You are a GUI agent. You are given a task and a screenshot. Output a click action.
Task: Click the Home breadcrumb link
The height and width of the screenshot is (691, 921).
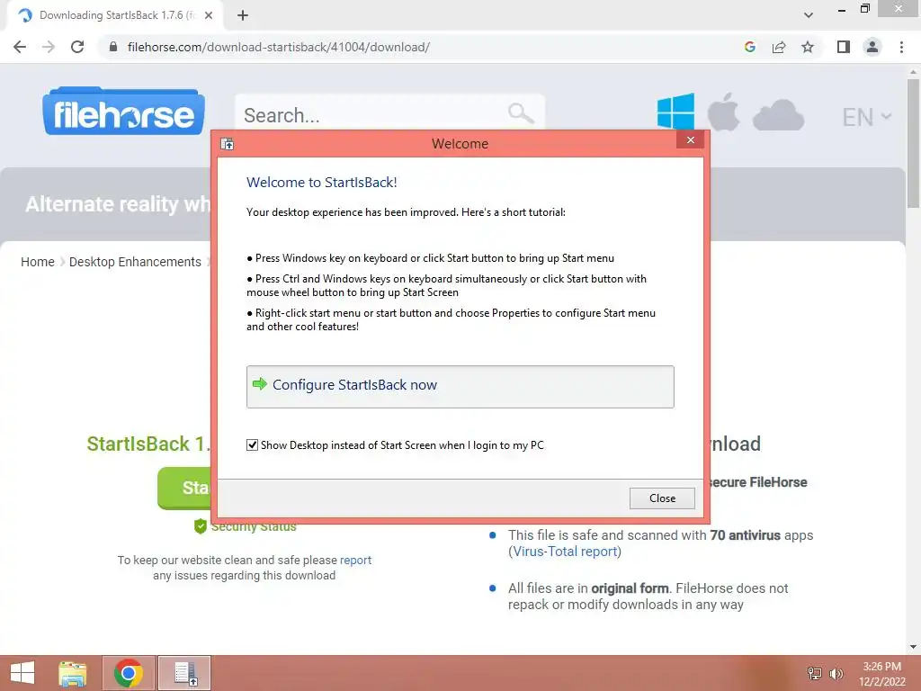click(x=38, y=262)
